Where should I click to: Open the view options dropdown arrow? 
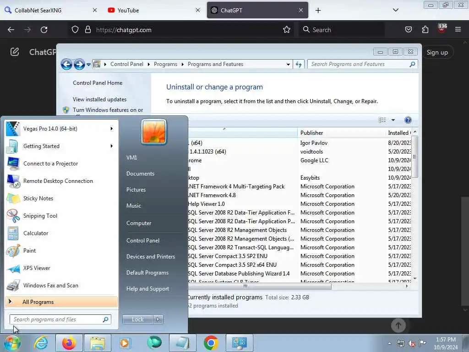pos(393,120)
